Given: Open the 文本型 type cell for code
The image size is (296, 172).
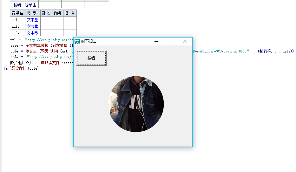Looking at the screenshot, I should pyautogui.click(x=33, y=33).
